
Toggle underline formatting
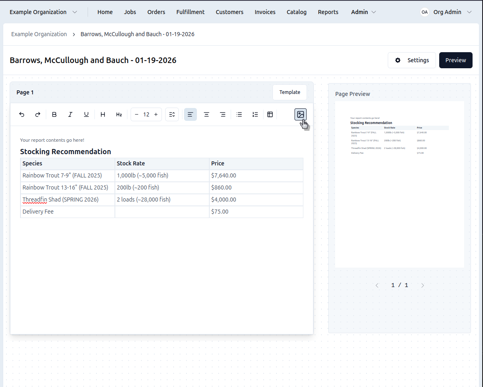(86, 114)
